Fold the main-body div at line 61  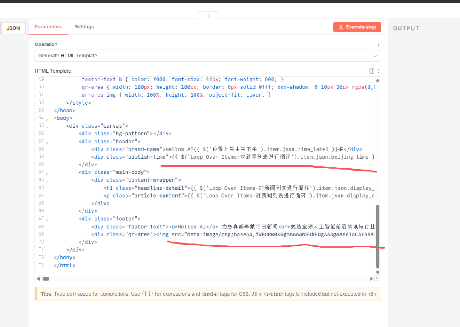pos(47,173)
